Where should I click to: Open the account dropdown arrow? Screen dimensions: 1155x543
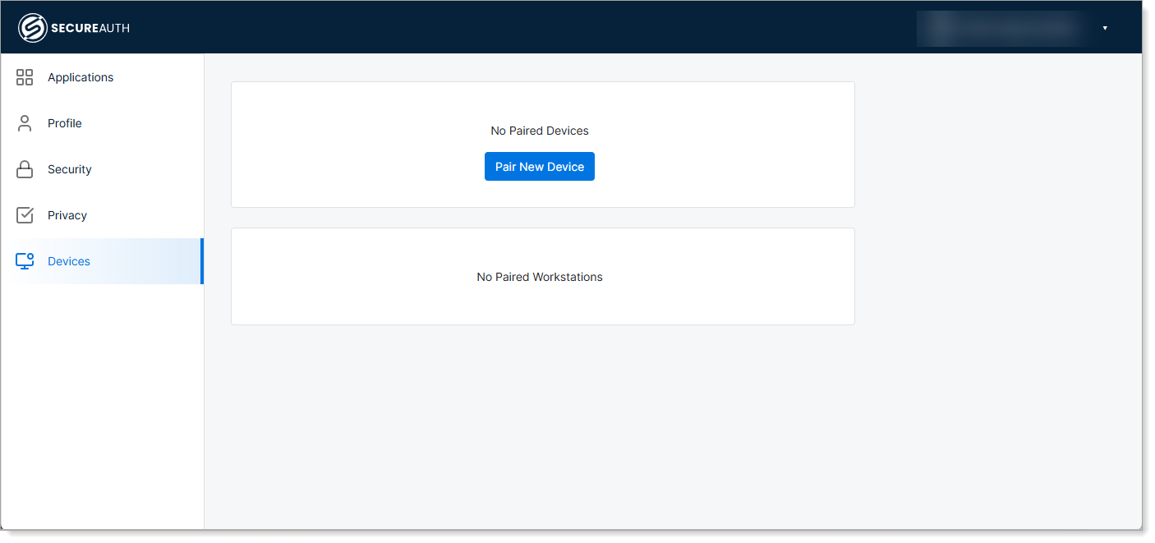pos(1107,26)
